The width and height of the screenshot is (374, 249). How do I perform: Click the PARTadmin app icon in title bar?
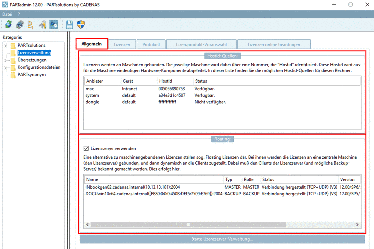[x=5, y=5]
